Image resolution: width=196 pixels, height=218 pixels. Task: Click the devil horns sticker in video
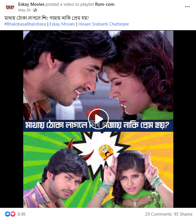(x=80, y=149)
